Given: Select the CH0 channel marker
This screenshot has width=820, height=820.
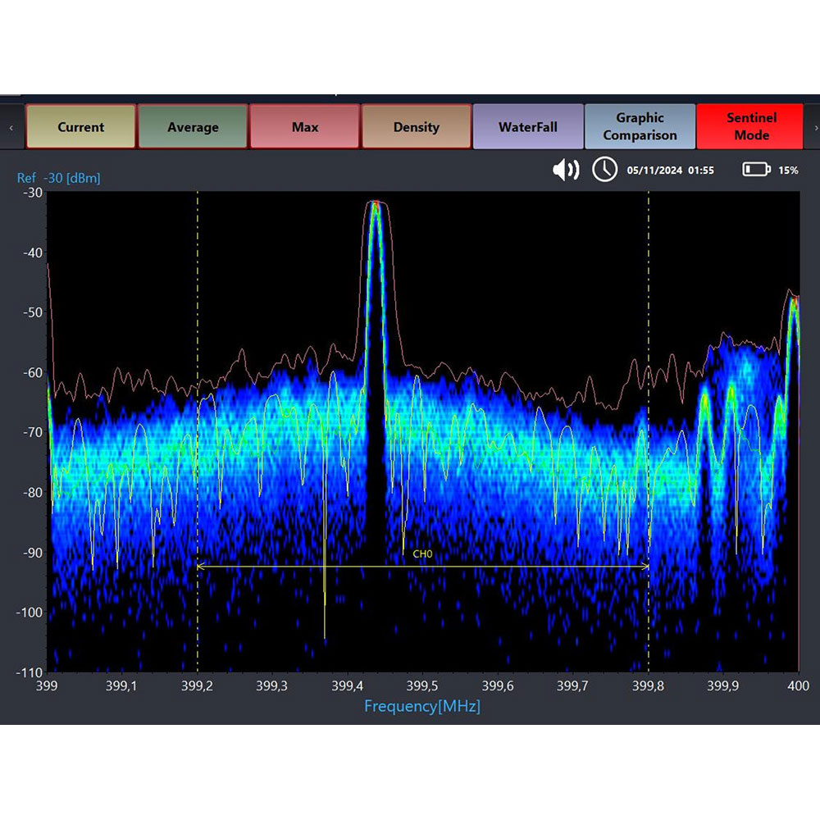Looking at the screenshot, I should pos(422,553).
